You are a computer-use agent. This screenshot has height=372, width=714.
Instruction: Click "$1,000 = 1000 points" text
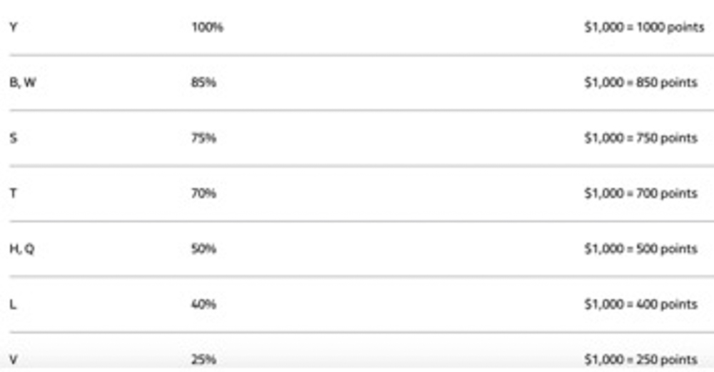coord(644,28)
